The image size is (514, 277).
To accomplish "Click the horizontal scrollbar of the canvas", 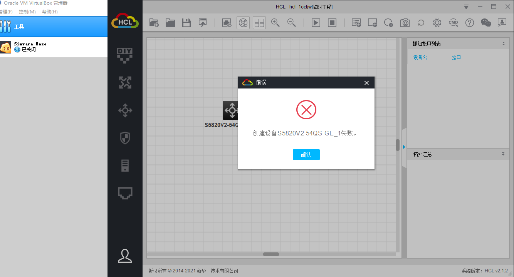I will tap(271, 254).
